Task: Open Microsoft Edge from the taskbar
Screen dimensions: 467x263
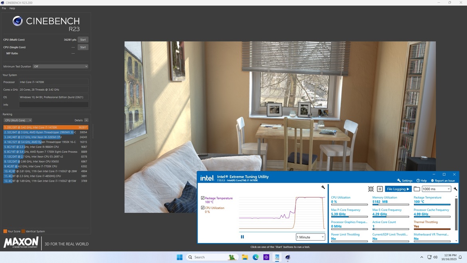Action: pyautogui.click(x=255, y=257)
